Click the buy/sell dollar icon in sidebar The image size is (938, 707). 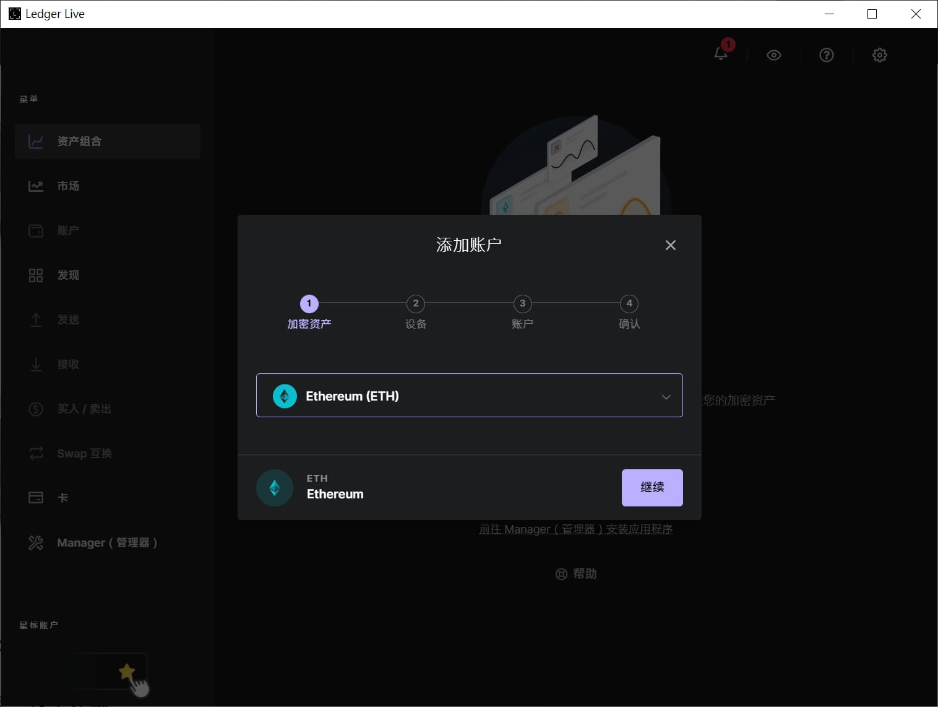(x=36, y=409)
